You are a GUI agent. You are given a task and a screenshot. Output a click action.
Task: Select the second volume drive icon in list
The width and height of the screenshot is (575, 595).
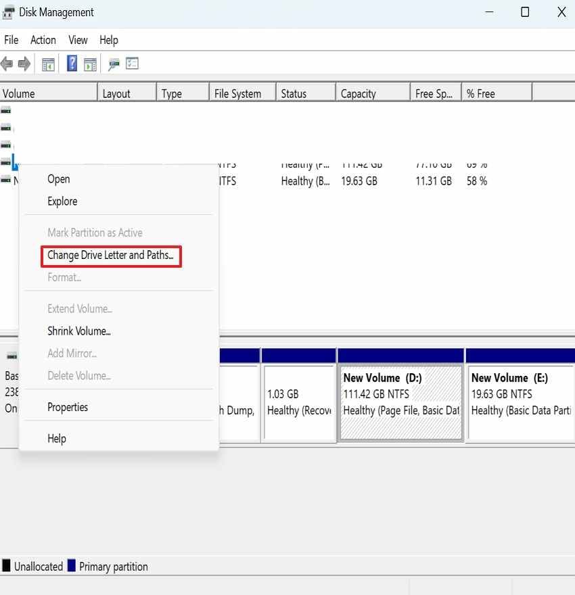click(5, 128)
